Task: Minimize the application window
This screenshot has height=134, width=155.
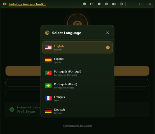Action: (131, 4)
